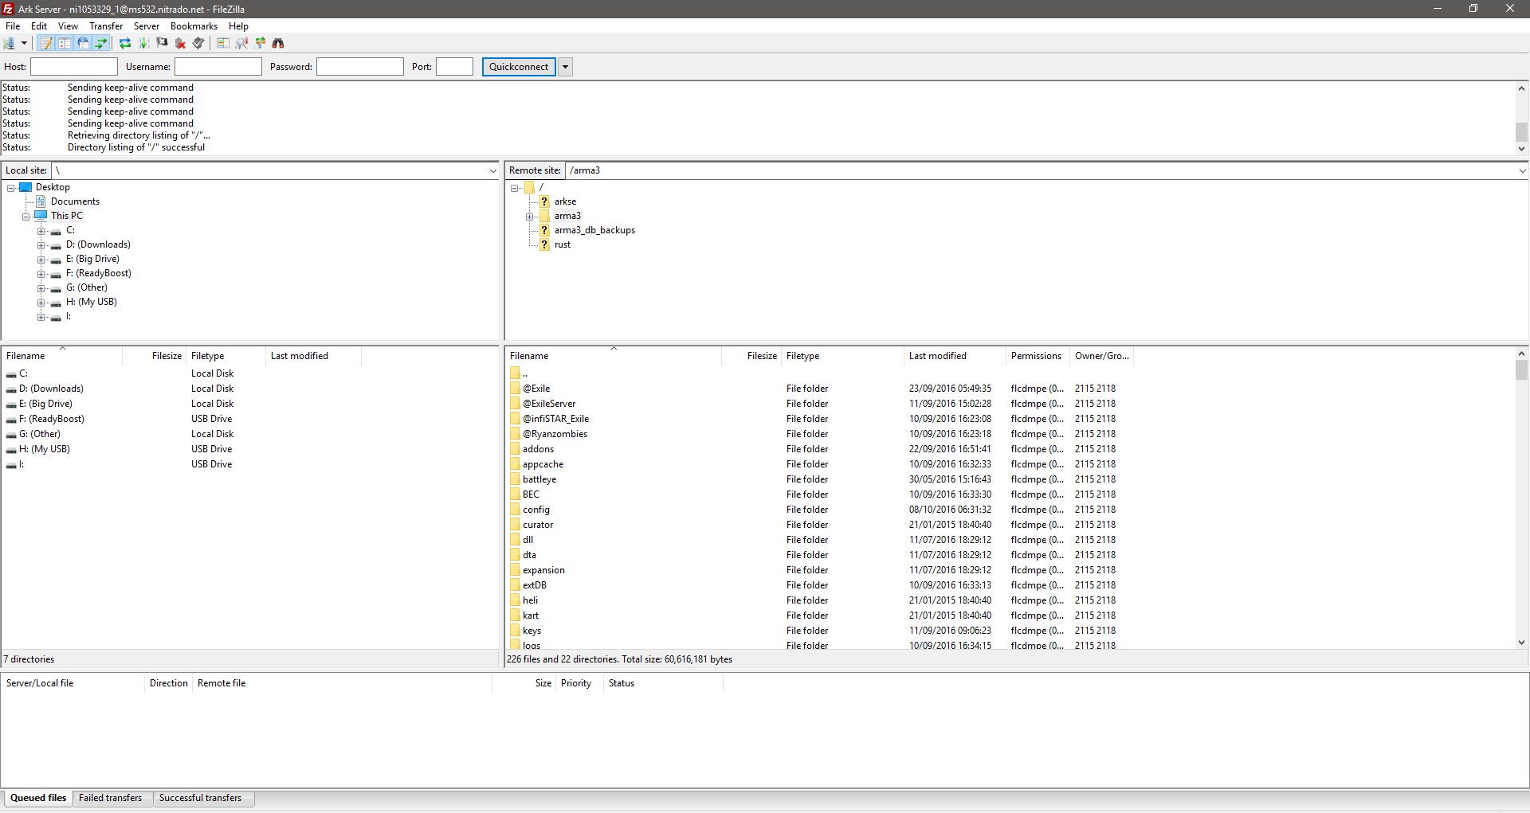Open the Quickconnect history dropdown arrow
1530x813 pixels.
(x=566, y=67)
